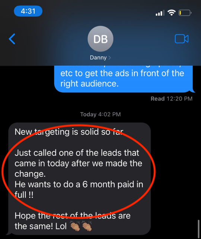Open Danny contact name label

pyautogui.click(x=98, y=58)
